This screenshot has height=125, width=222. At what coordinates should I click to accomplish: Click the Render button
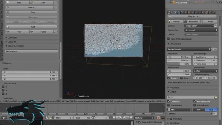click(x=175, y=22)
